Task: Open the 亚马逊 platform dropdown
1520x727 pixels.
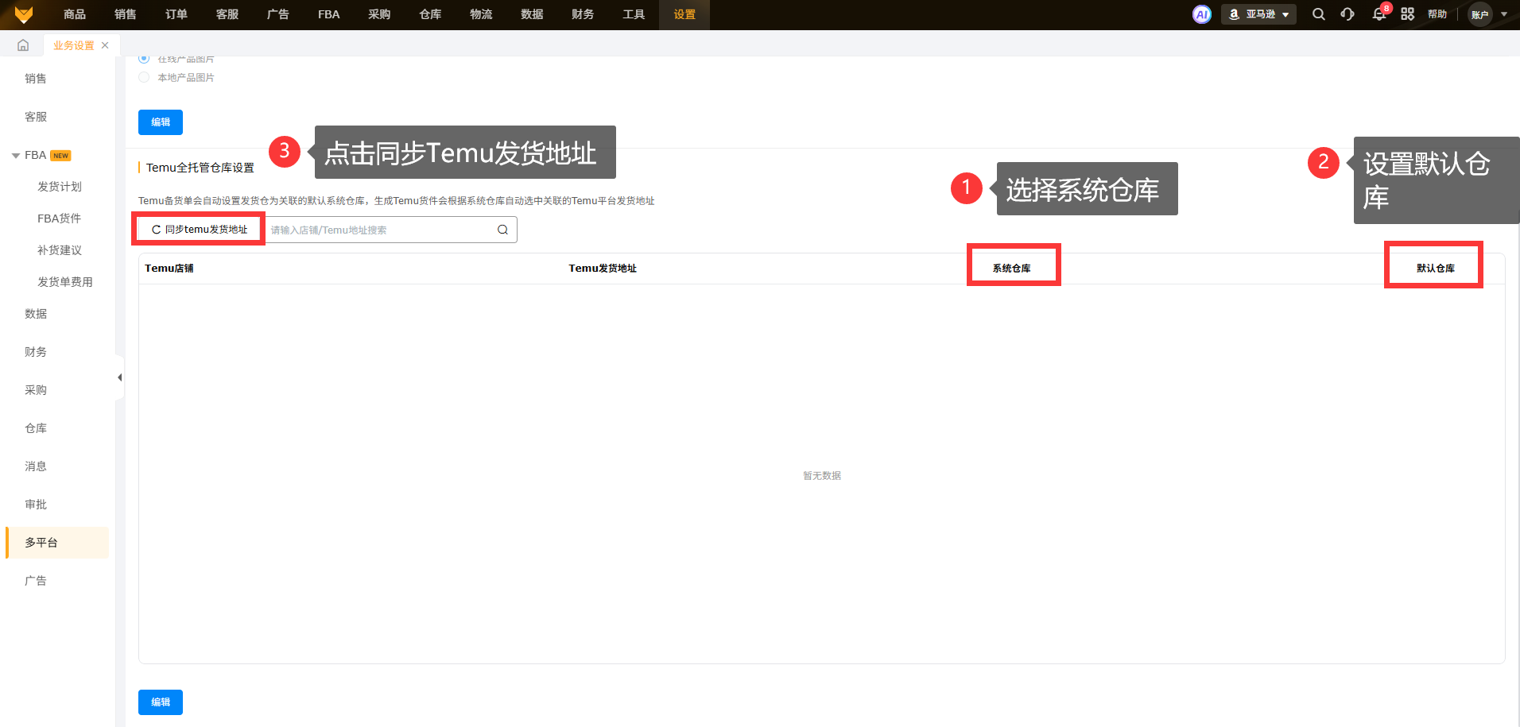Action: point(1258,14)
